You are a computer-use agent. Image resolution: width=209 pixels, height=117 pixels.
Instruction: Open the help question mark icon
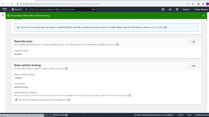(177, 9)
